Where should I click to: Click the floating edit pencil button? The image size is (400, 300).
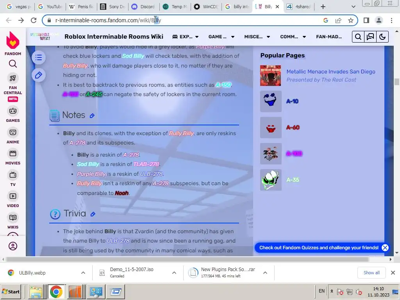pyautogui.click(x=39, y=75)
